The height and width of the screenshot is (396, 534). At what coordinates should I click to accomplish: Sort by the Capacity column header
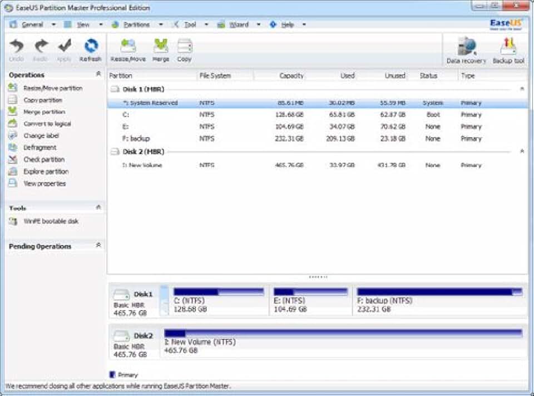(291, 76)
